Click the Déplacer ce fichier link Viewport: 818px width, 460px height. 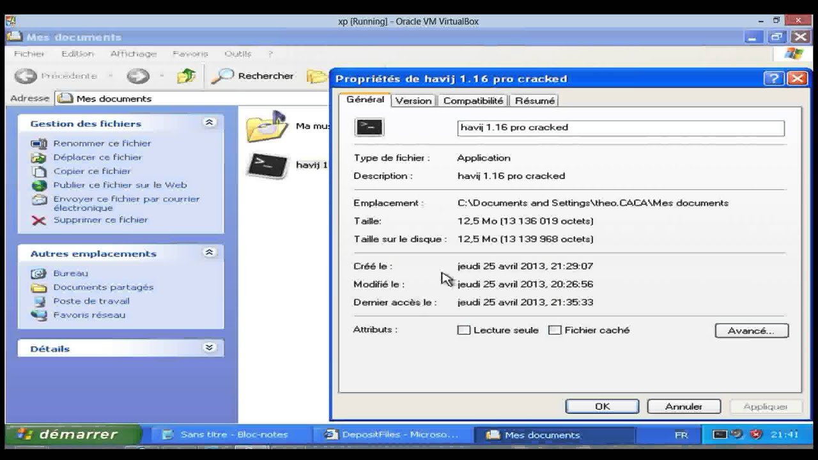click(x=97, y=157)
